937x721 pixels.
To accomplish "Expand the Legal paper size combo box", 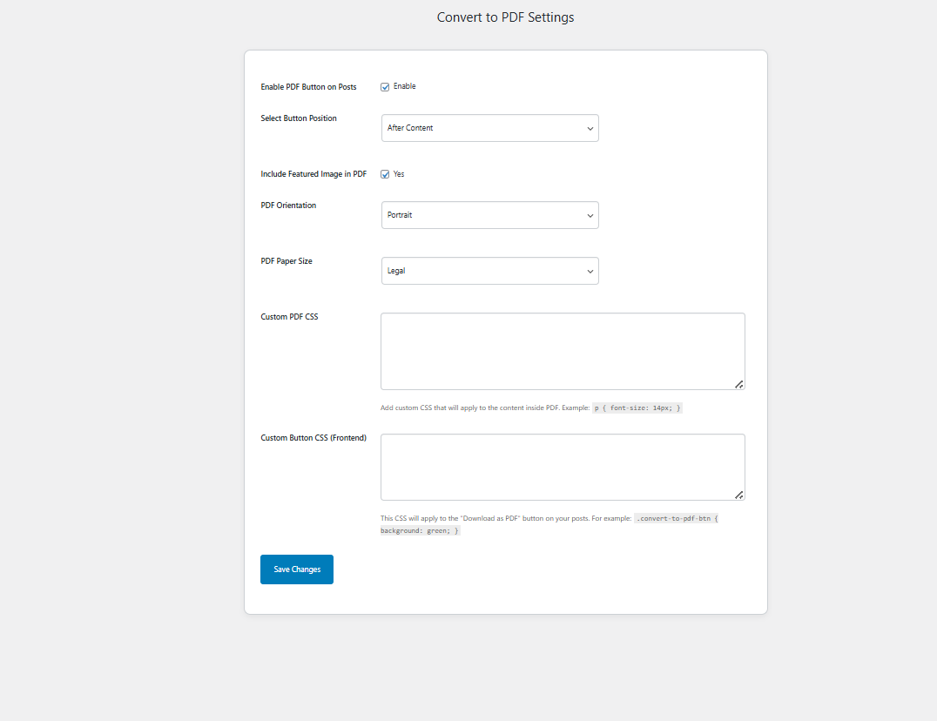I will pyautogui.click(x=590, y=271).
